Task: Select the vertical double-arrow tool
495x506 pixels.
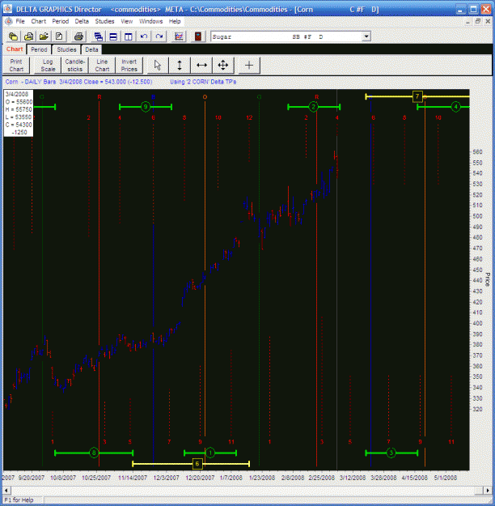Action: coord(180,66)
